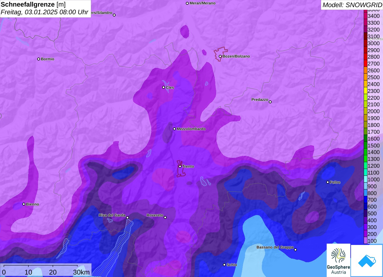This screenshot has height=277, width=383.
Task: Click the 2300 yellow legend swatch
Action: pos(365,91)
